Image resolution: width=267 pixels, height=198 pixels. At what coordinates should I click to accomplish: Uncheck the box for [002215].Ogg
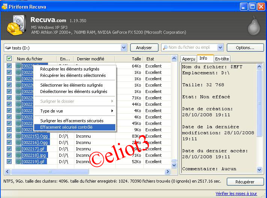click(x=9, y=136)
